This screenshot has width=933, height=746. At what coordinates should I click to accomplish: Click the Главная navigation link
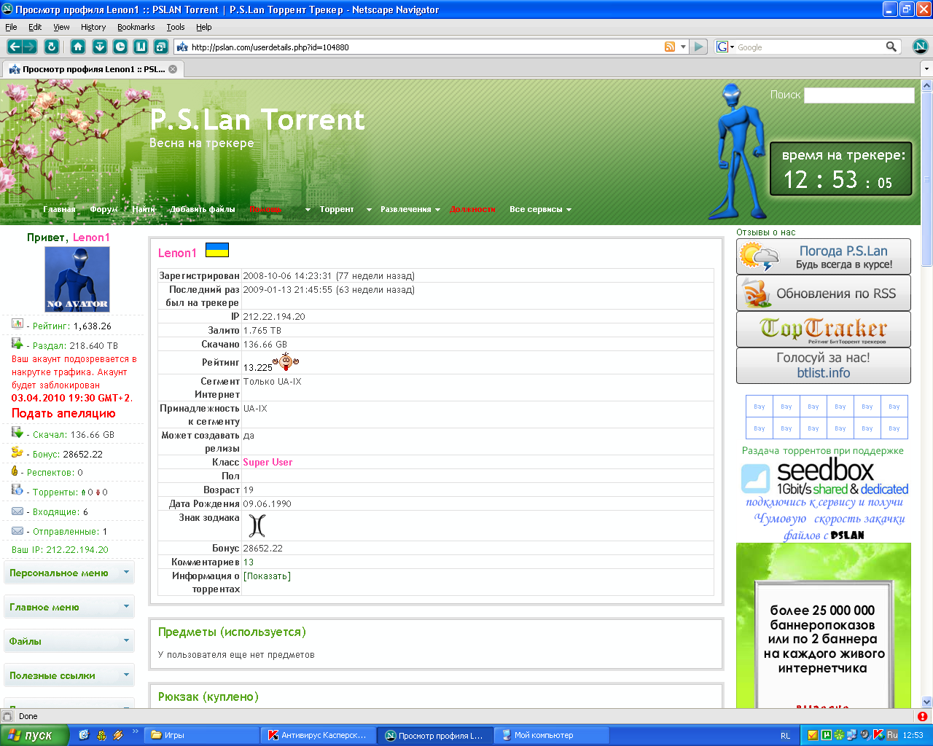coord(59,209)
